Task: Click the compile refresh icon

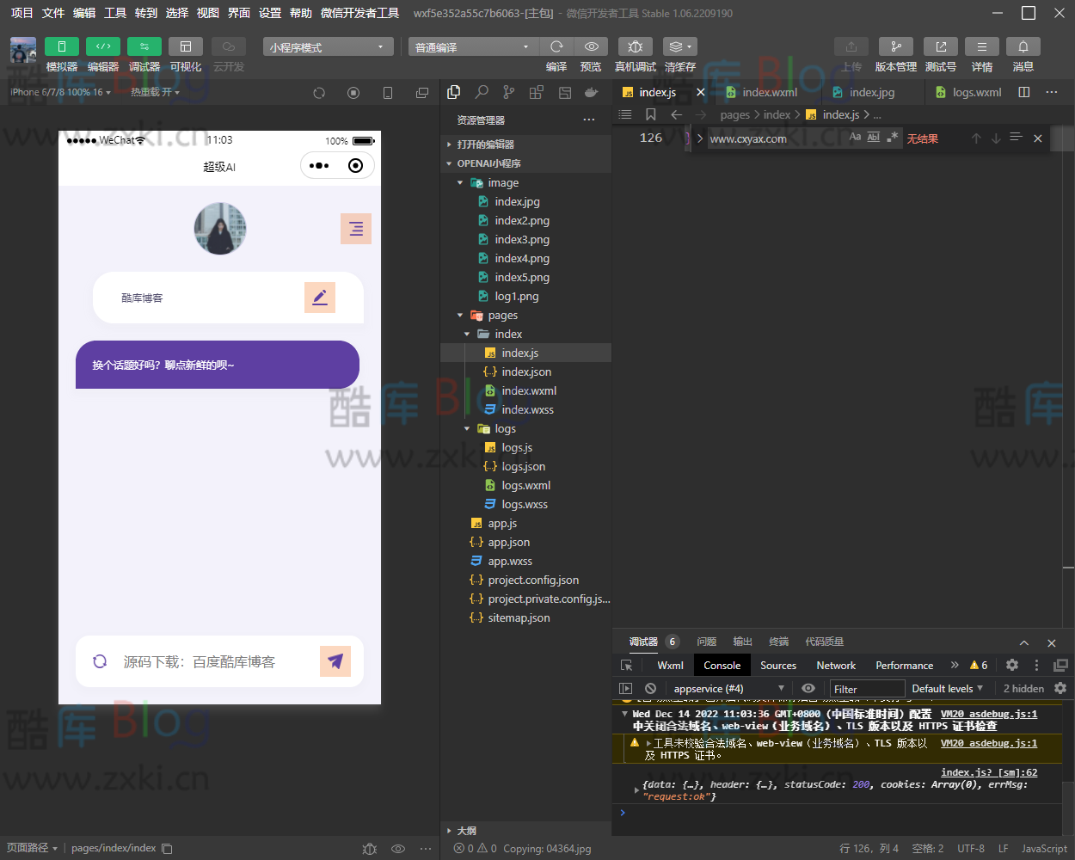Action: tap(556, 46)
